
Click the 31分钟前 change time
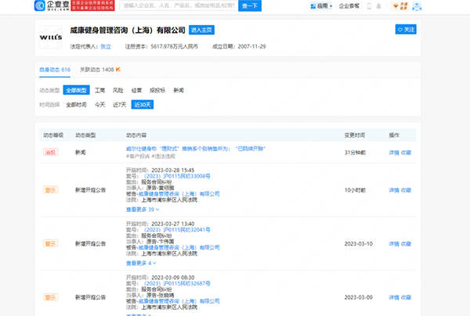click(x=355, y=153)
